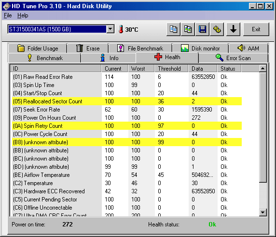276x237 pixels.
Task: Select the Airflow Temperature row
Action: [127, 175]
